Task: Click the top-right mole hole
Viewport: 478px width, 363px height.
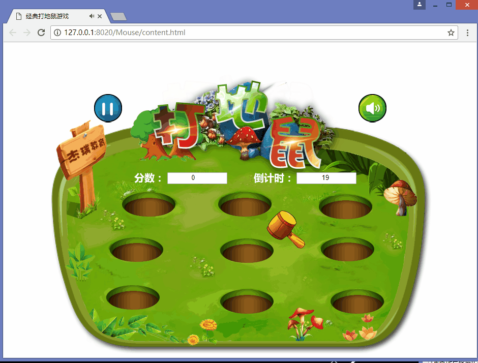Action: [x=345, y=207]
